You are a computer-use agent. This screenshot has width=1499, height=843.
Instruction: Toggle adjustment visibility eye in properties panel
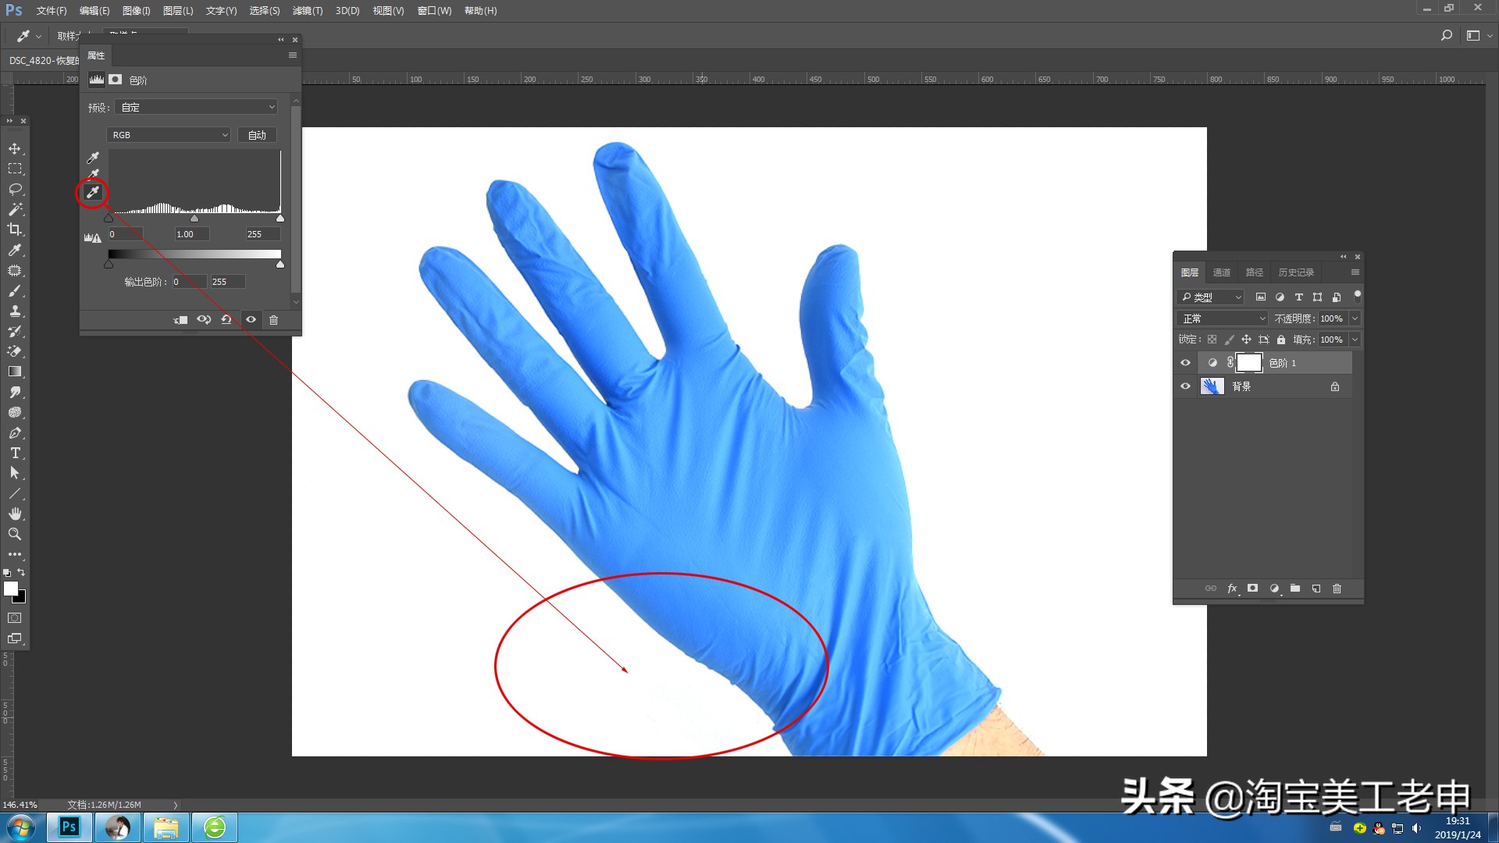(251, 320)
